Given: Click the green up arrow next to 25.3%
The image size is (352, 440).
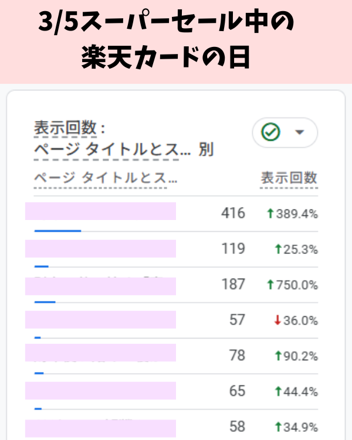Looking at the screenshot, I should point(279,249).
